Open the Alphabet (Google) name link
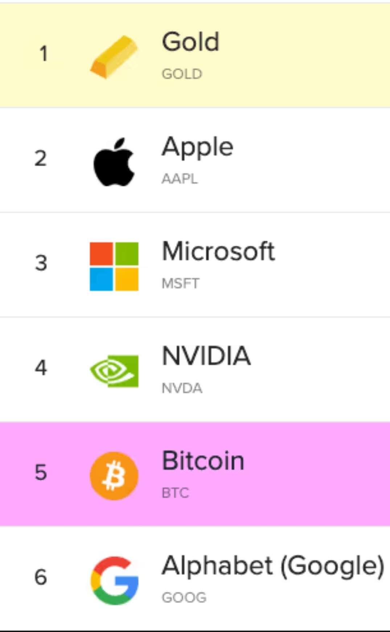Screen dimensions: 390x632 pyautogui.click(x=273, y=566)
